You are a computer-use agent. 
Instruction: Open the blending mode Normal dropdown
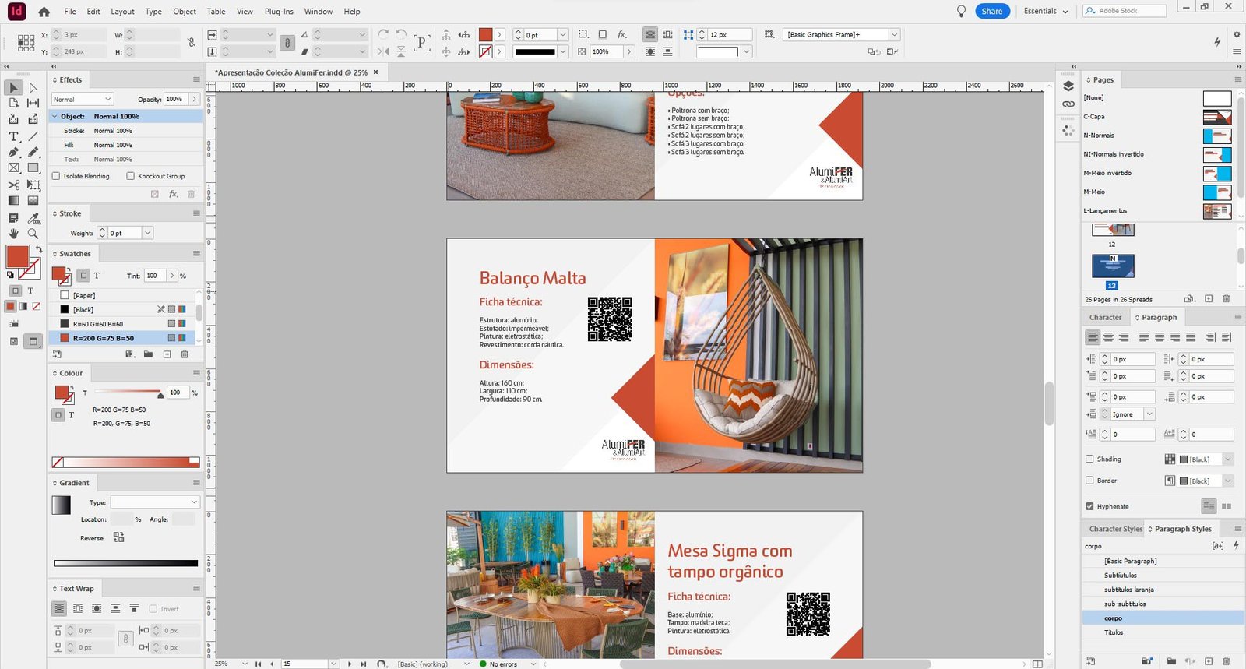[x=82, y=99]
